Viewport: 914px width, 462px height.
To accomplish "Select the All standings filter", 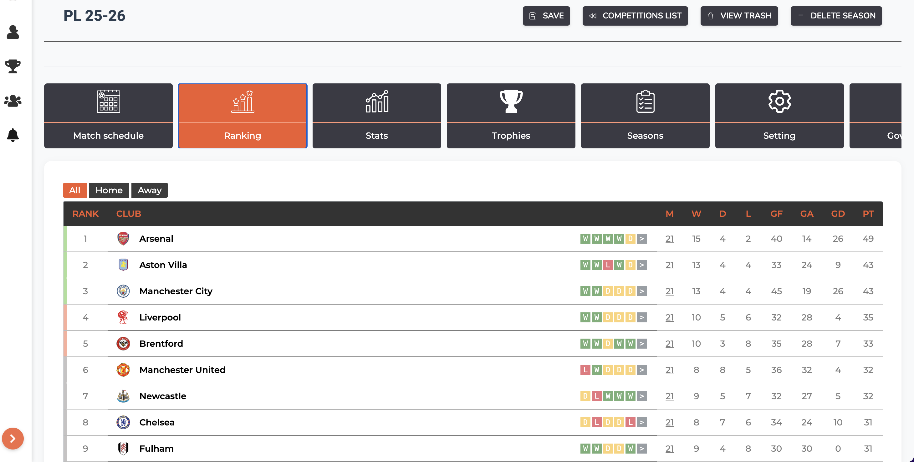I will click(x=74, y=190).
